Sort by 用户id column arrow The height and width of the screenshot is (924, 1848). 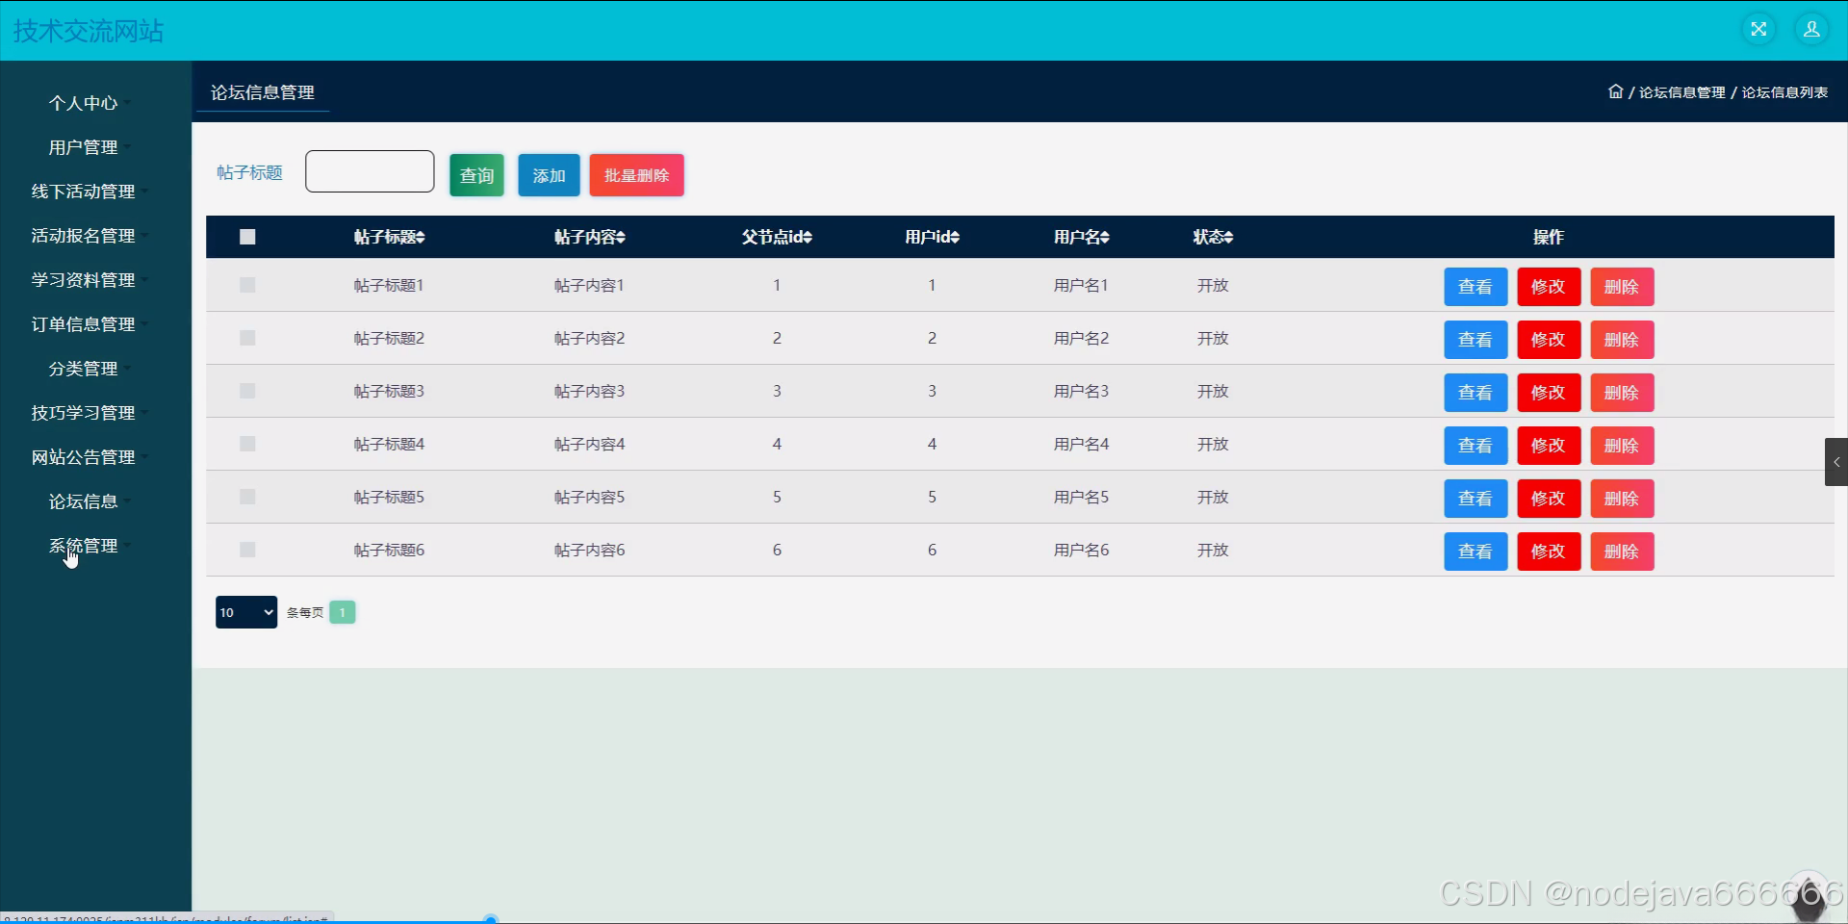(x=955, y=237)
